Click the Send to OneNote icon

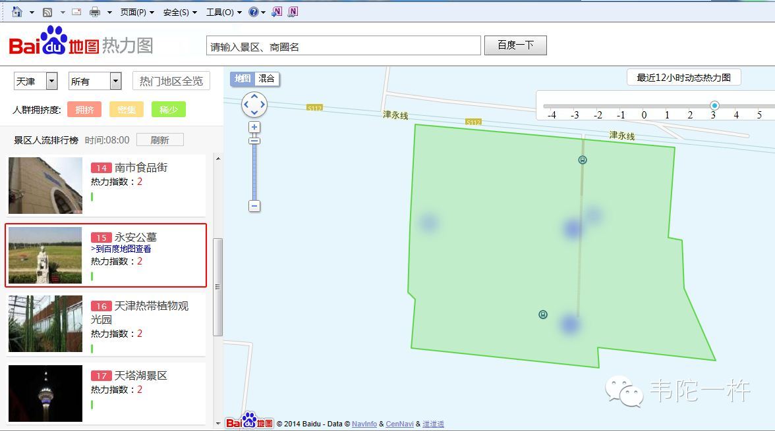(277, 12)
